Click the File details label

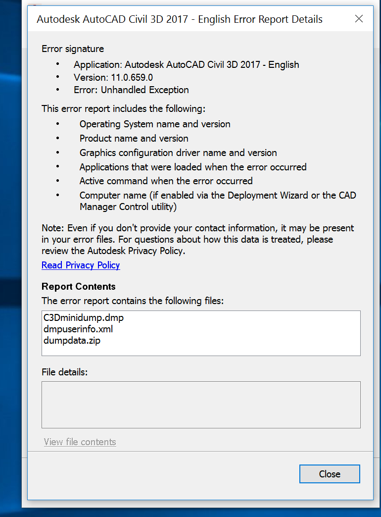coord(64,371)
